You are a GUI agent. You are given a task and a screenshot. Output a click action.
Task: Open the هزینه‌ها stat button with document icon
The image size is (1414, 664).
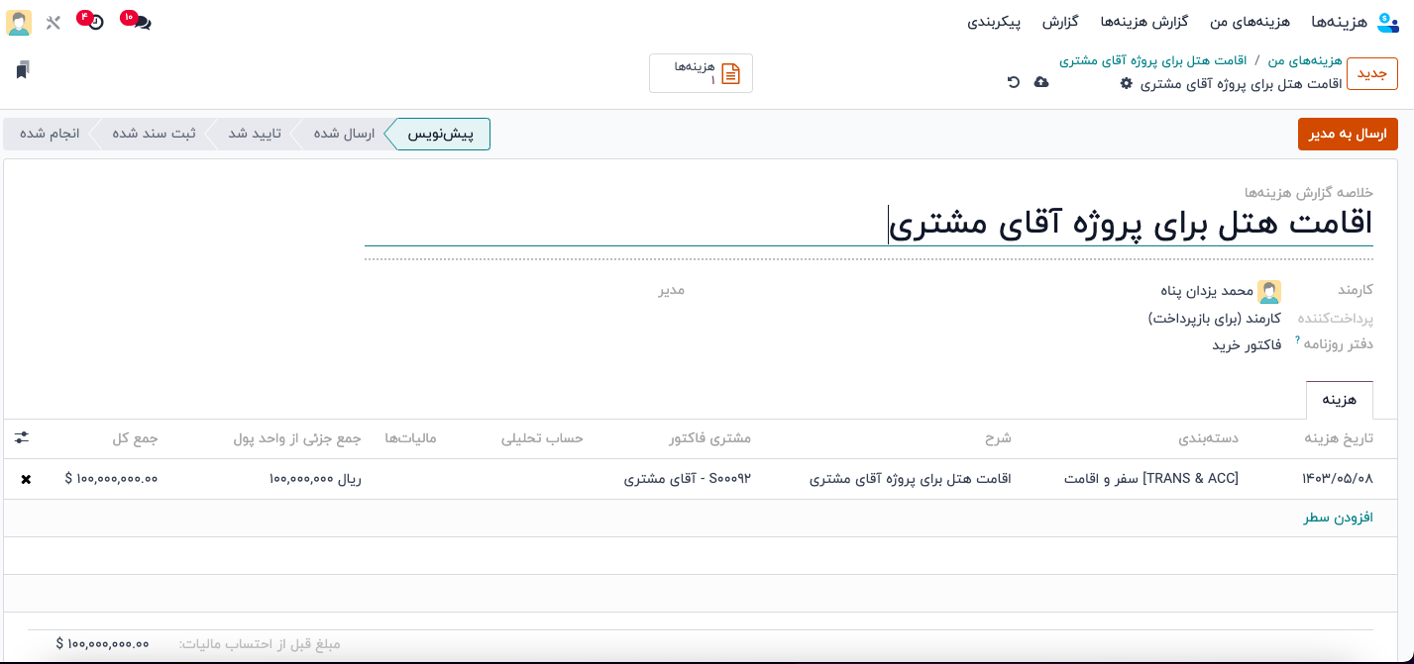tap(701, 73)
